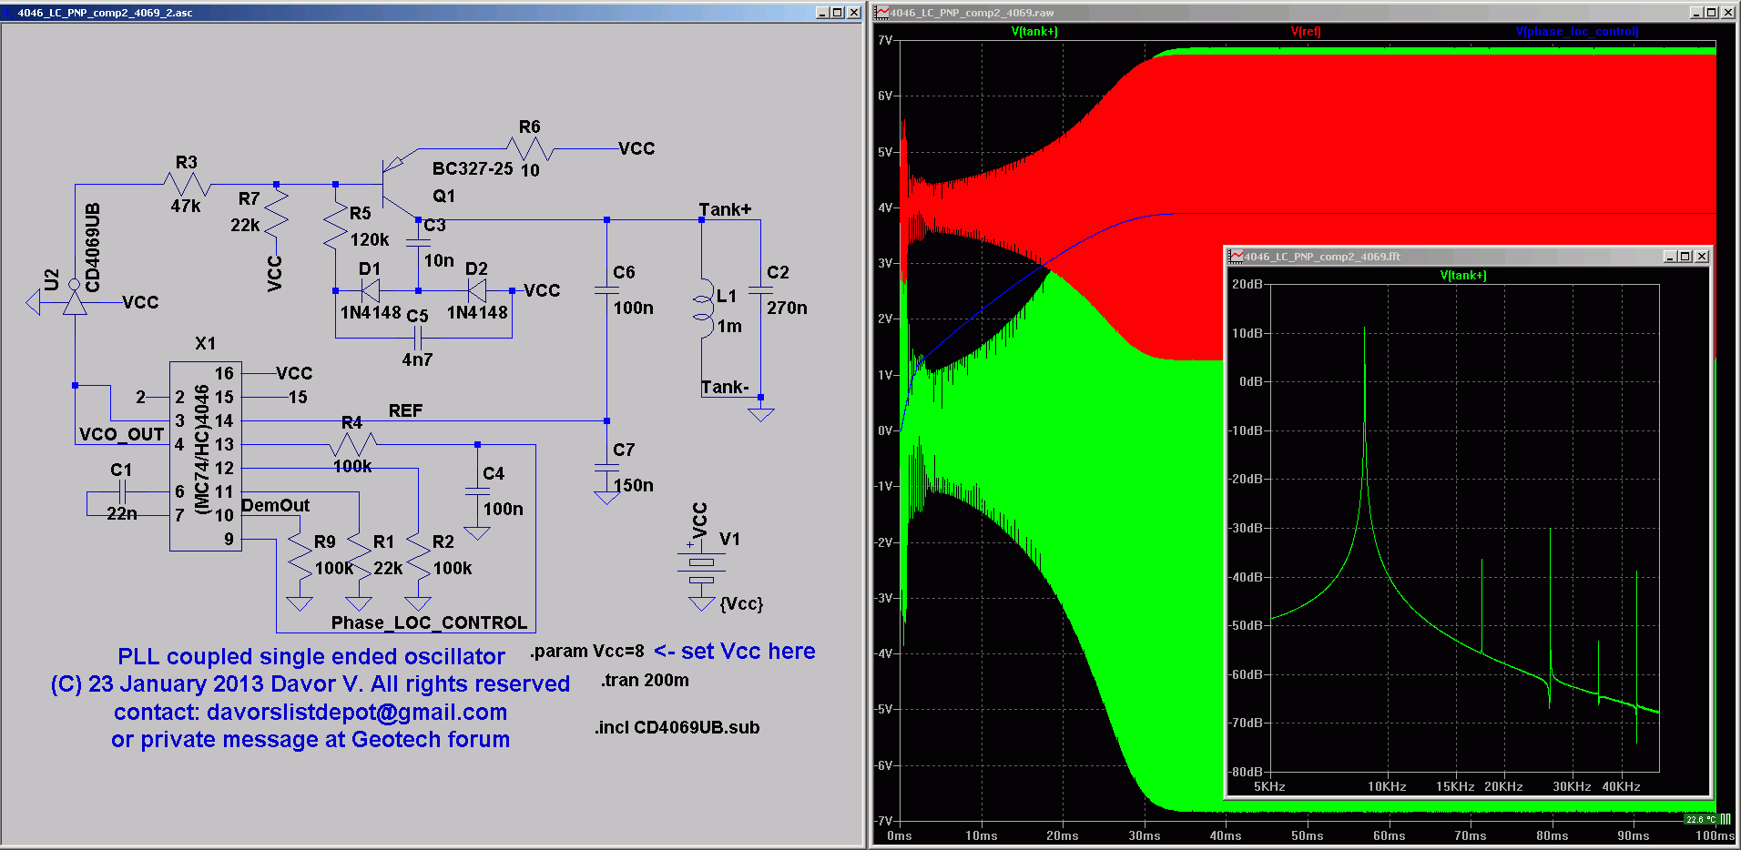1741x850 pixels.
Task: Maximize the waveform .raw window
Action: [1712, 13]
